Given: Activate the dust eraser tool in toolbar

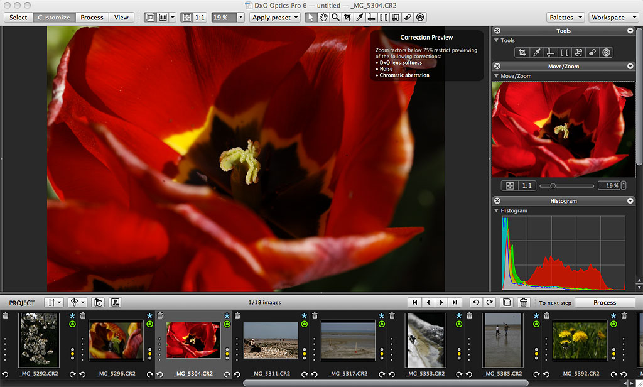Looking at the screenshot, I should pyautogui.click(x=408, y=18).
